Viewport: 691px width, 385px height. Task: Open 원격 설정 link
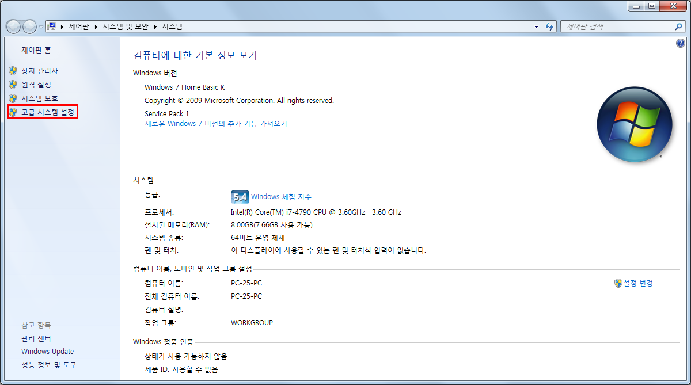click(x=36, y=85)
